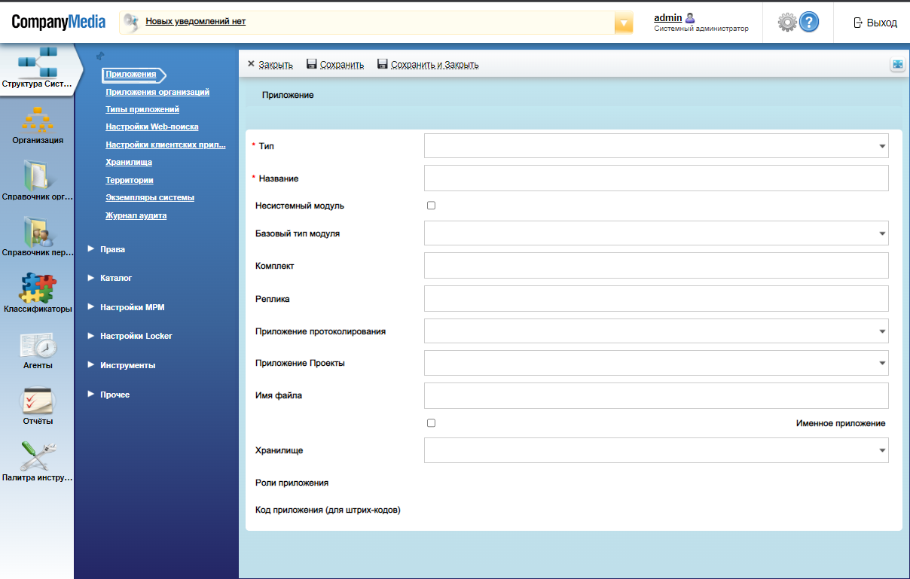910x579 pixels.
Task: Expand the Настройки Locker section
Action: [130, 336]
